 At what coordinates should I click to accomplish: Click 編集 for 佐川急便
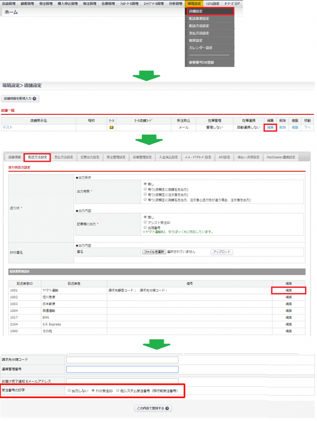pos(289,297)
